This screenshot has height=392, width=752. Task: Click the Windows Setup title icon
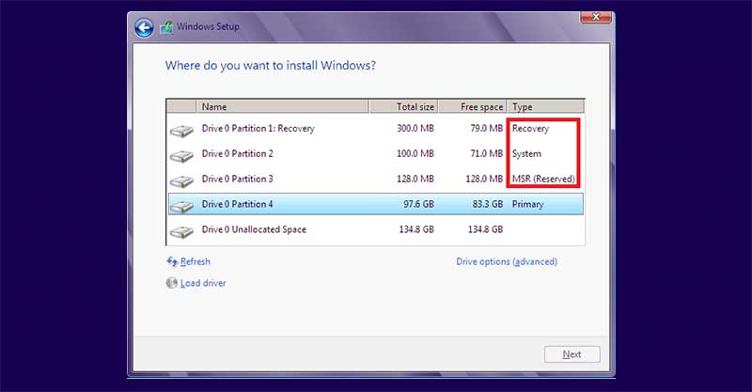tap(166, 27)
